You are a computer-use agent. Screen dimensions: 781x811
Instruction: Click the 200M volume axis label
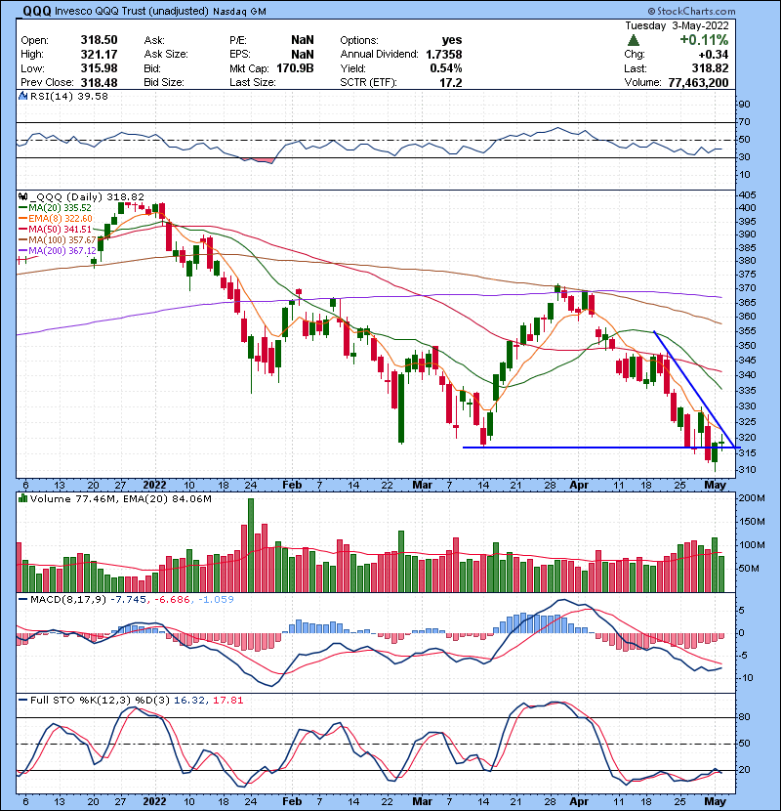click(752, 498)
